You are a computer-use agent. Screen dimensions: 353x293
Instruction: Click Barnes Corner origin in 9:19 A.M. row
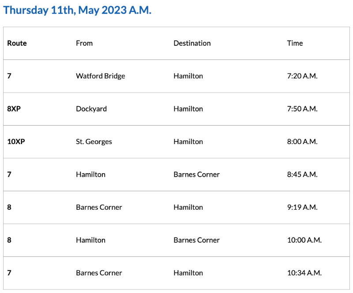coord(99,207)
